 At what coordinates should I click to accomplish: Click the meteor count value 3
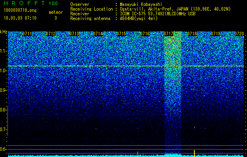click(x=56, y=18)
